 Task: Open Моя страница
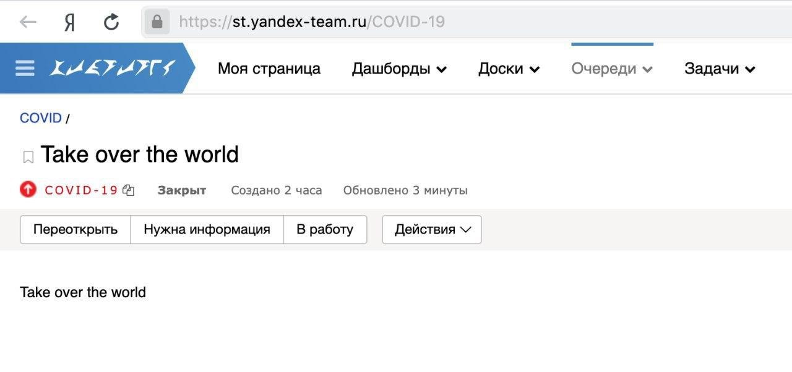pos(269,69)
